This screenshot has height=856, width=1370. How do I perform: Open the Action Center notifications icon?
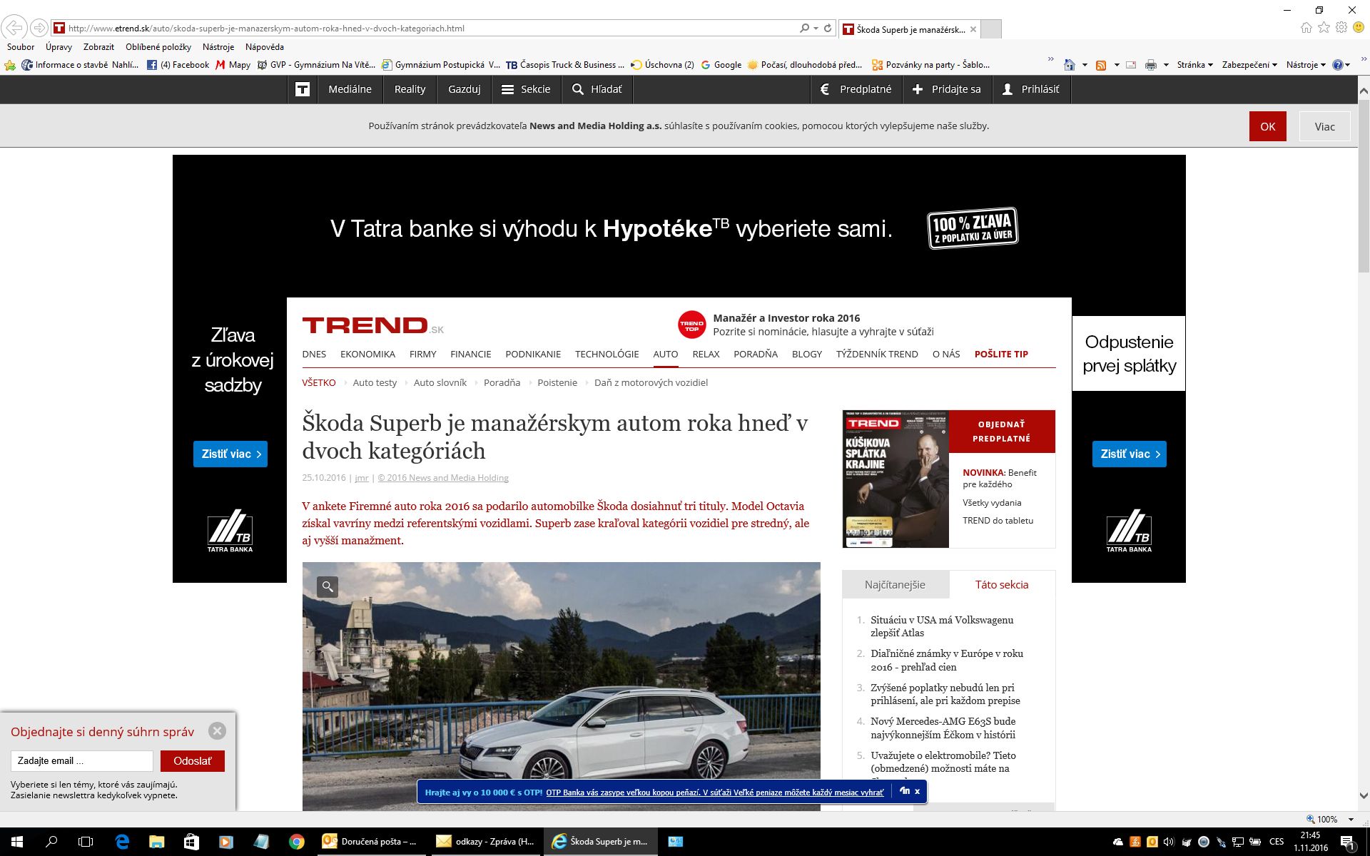point(1348,842)
